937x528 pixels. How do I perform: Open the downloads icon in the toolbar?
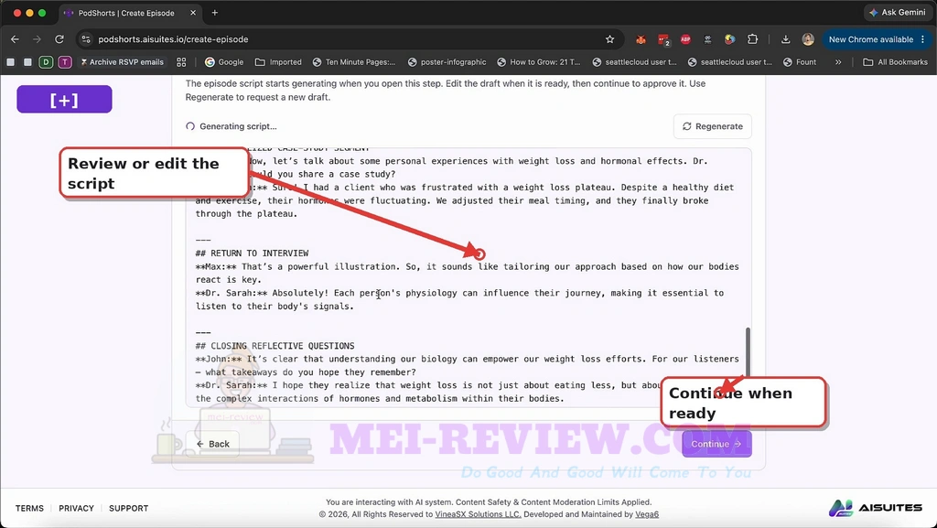point(785,39)
